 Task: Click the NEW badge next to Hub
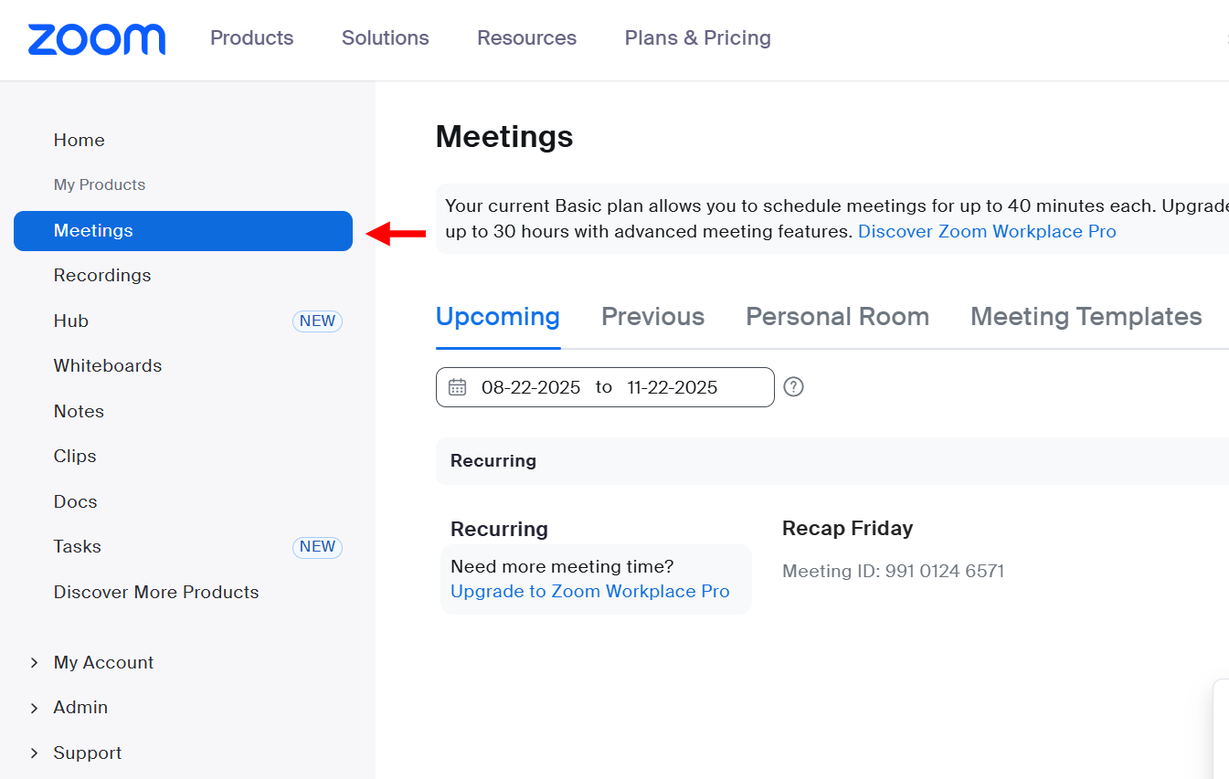(x=317, y=321)
